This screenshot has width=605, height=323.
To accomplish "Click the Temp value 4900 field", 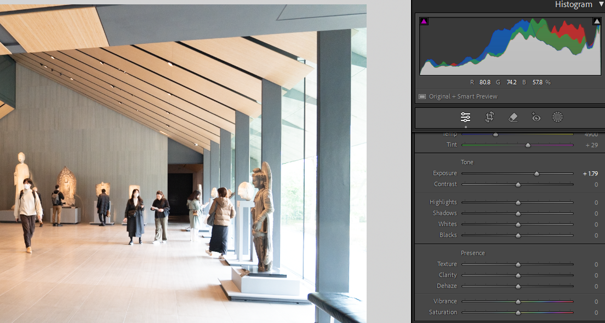I will pyautogui.click(x=591, y=134).
